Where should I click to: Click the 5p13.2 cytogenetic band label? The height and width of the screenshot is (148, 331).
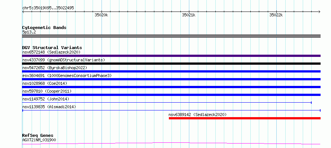pyautogui.click(x=29, y=32)
